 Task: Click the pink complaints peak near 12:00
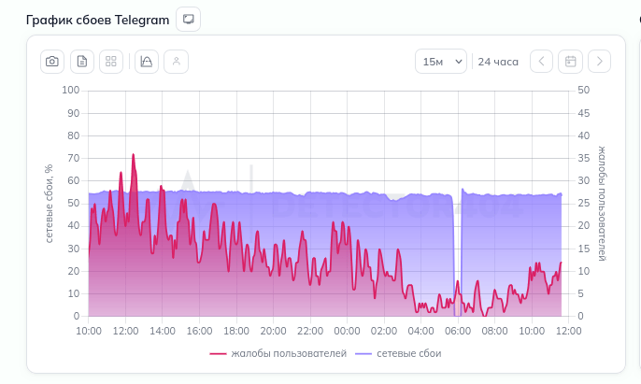tap(133, 156)
